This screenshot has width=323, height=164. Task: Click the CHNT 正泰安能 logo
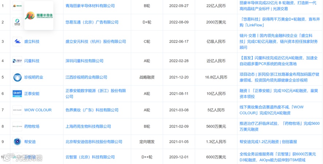click(17, 94)
